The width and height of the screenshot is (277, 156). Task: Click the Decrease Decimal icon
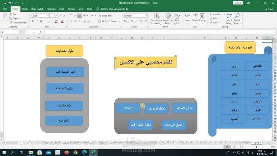point(145,21)
